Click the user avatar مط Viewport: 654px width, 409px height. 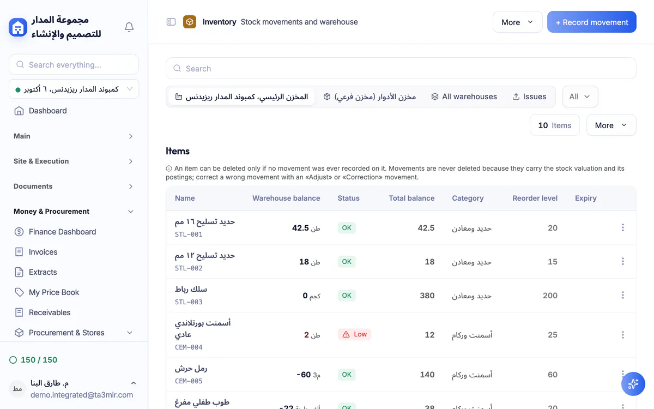(x=17, y=389)
